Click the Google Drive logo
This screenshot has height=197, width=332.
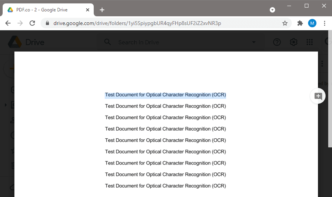(x=15, y=42)
